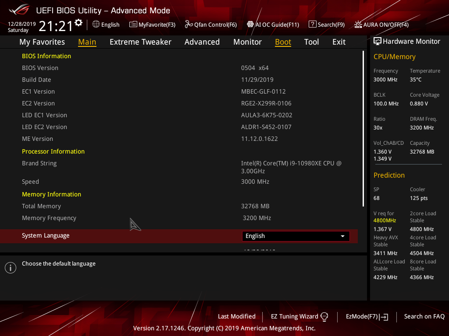This screenshot has height=336, width=449.
Task: Click the Hardware Monitor screen icon
Action: [378, 41]
